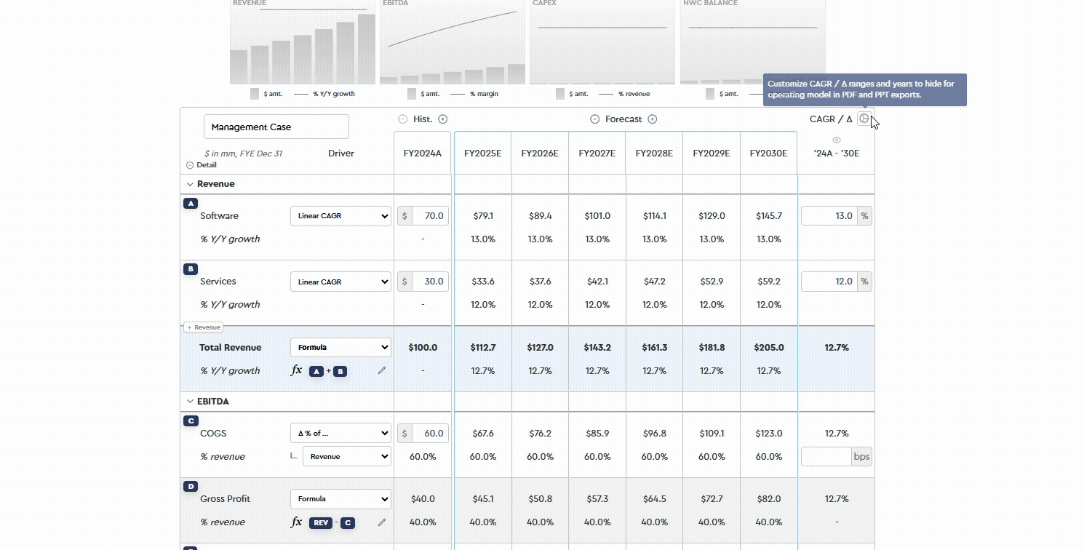This screenshot has height=550, width=1084.
Task: Open the Software 'Linear CAGR' driver dropdown
Action: (340, 215)
